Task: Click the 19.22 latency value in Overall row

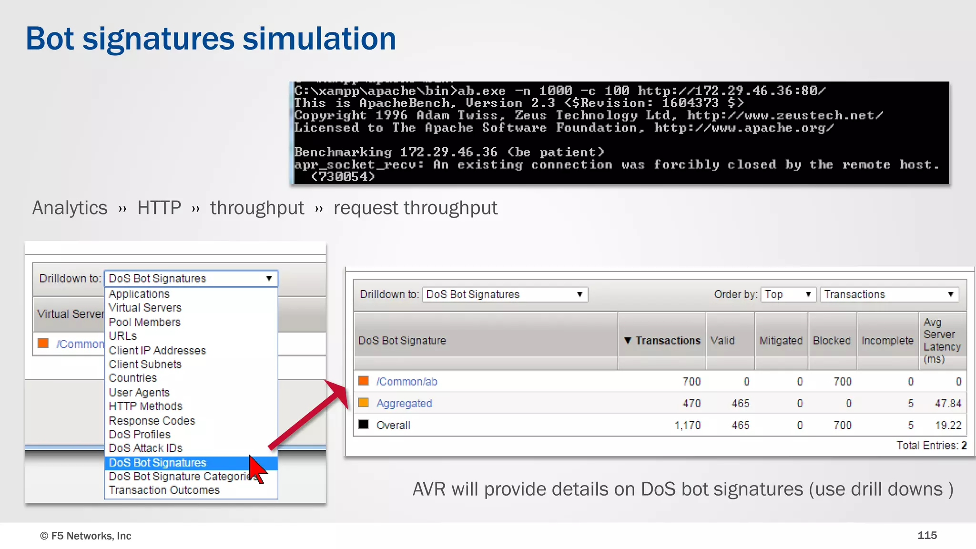Action: tap(948, 425)
